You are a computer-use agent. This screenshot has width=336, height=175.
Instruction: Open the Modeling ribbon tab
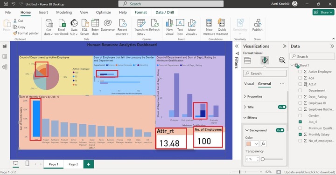pyautogui.click(x=64, y=13)
